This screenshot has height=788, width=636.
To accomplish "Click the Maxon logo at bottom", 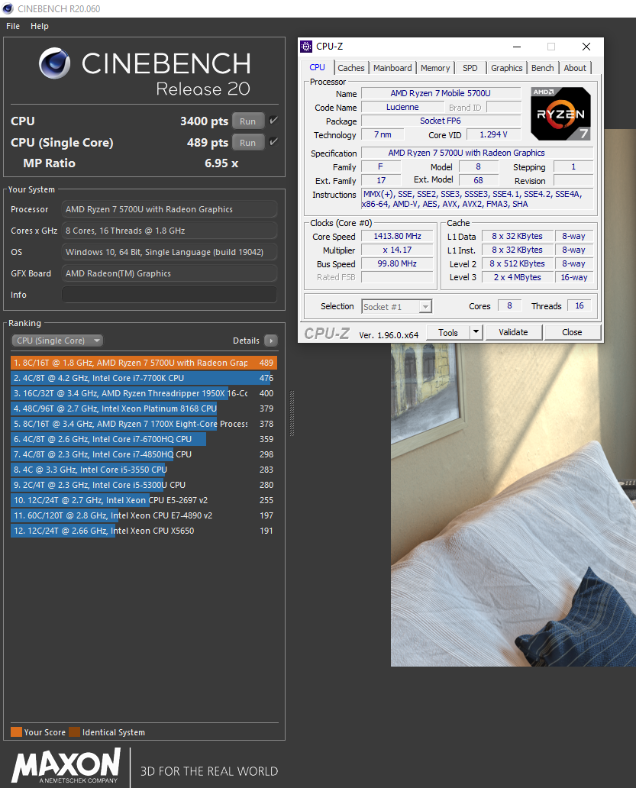I will pyautogui.click(x=66, y=766).
